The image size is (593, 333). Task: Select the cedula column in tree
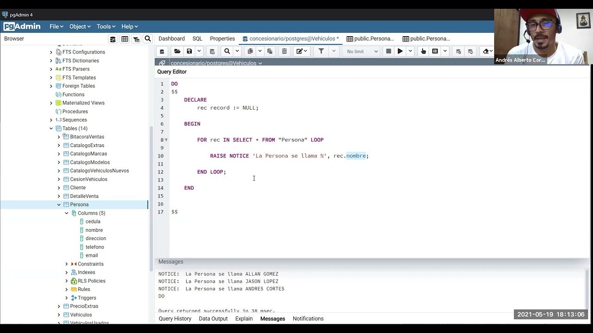coord(93,222)
